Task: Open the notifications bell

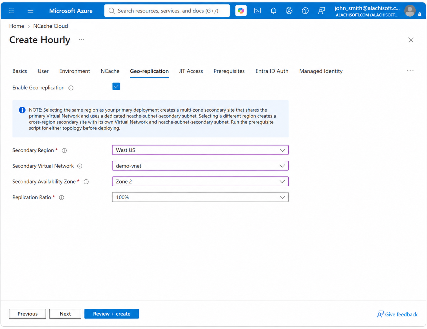Action: [x=273, y=11]
